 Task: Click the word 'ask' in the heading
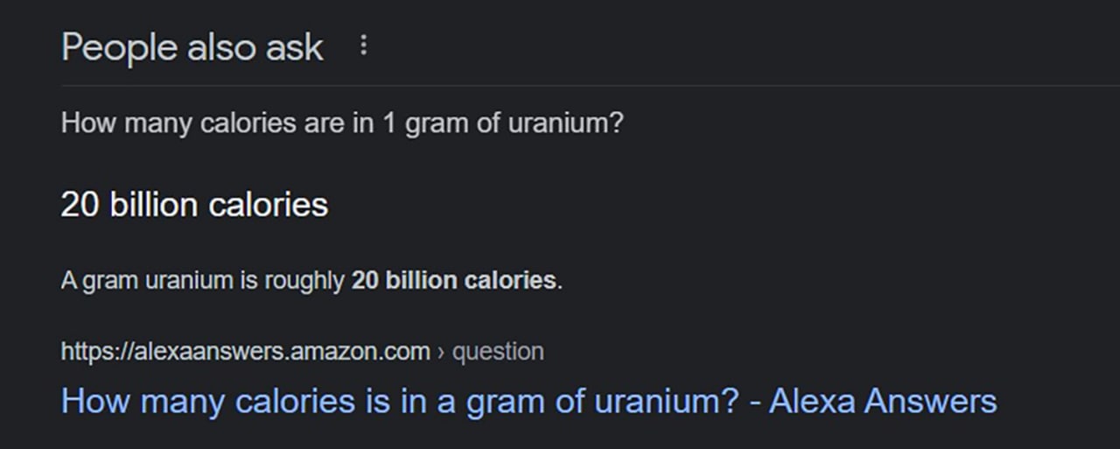296,47
